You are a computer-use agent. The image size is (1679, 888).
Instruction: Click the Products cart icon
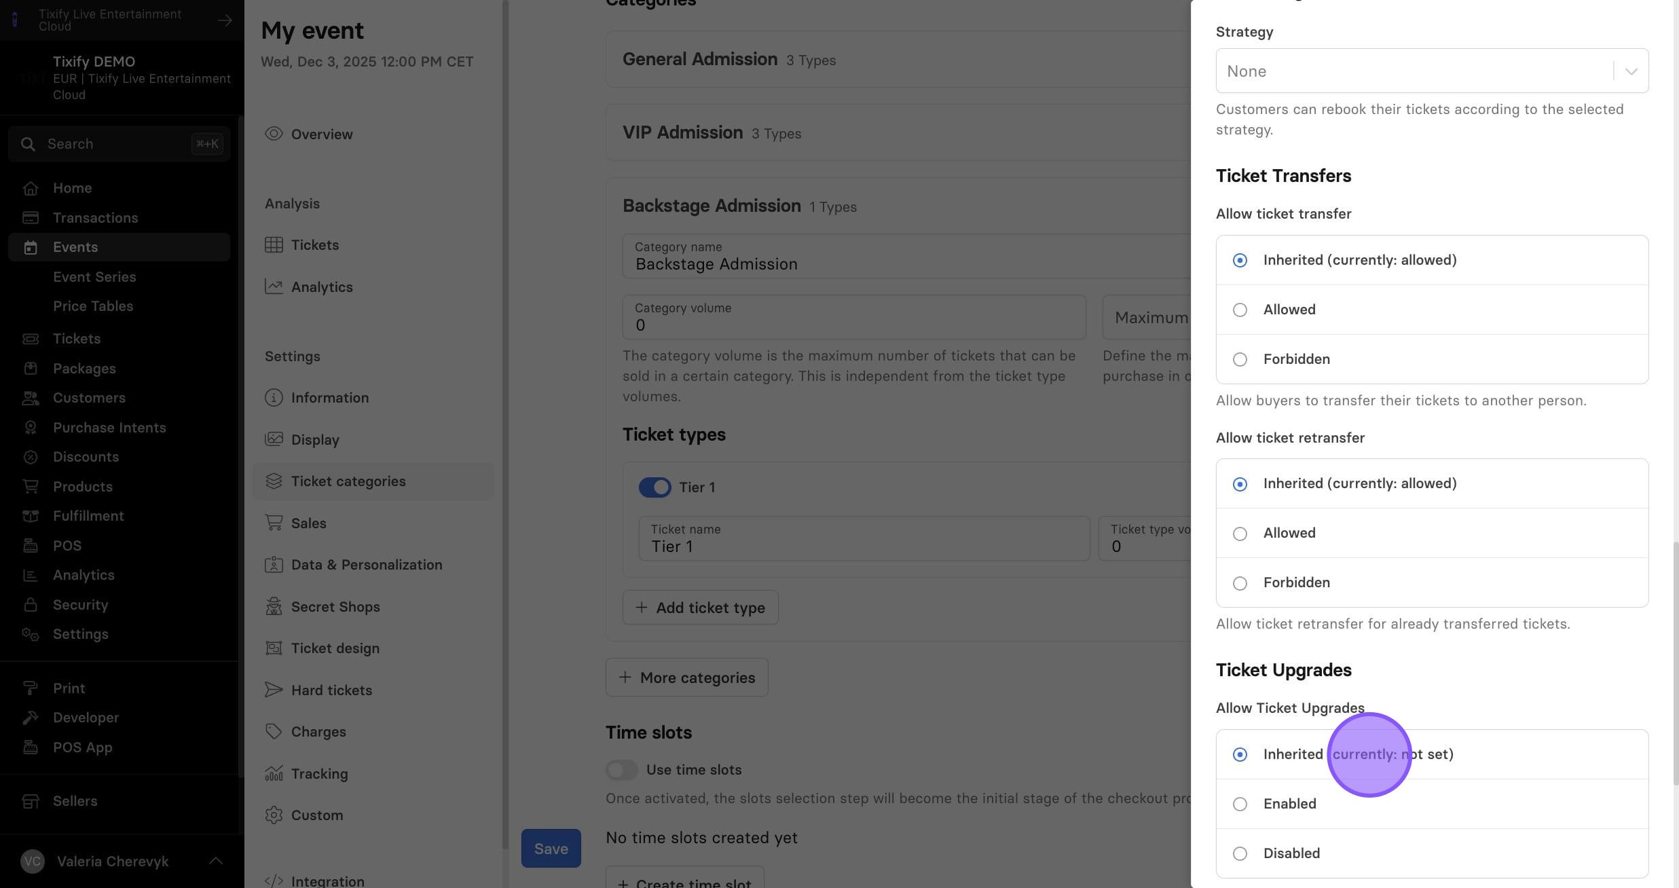pos(30,487)
